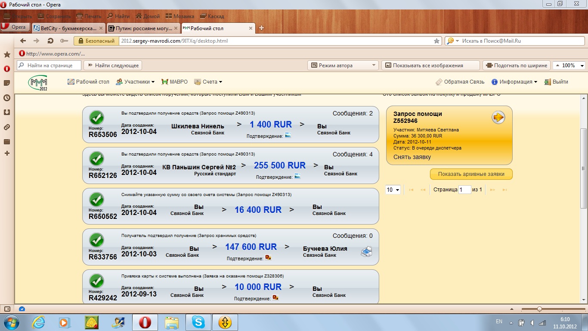Click the green check of order R650552
Image resolution: width=588 pixels, height=331 pixels.
pyautogui.click(x=97, y=200)
